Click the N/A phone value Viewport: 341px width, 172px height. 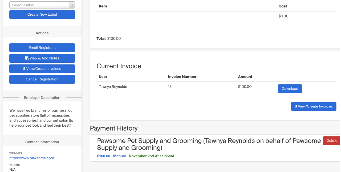coord(13,170)
